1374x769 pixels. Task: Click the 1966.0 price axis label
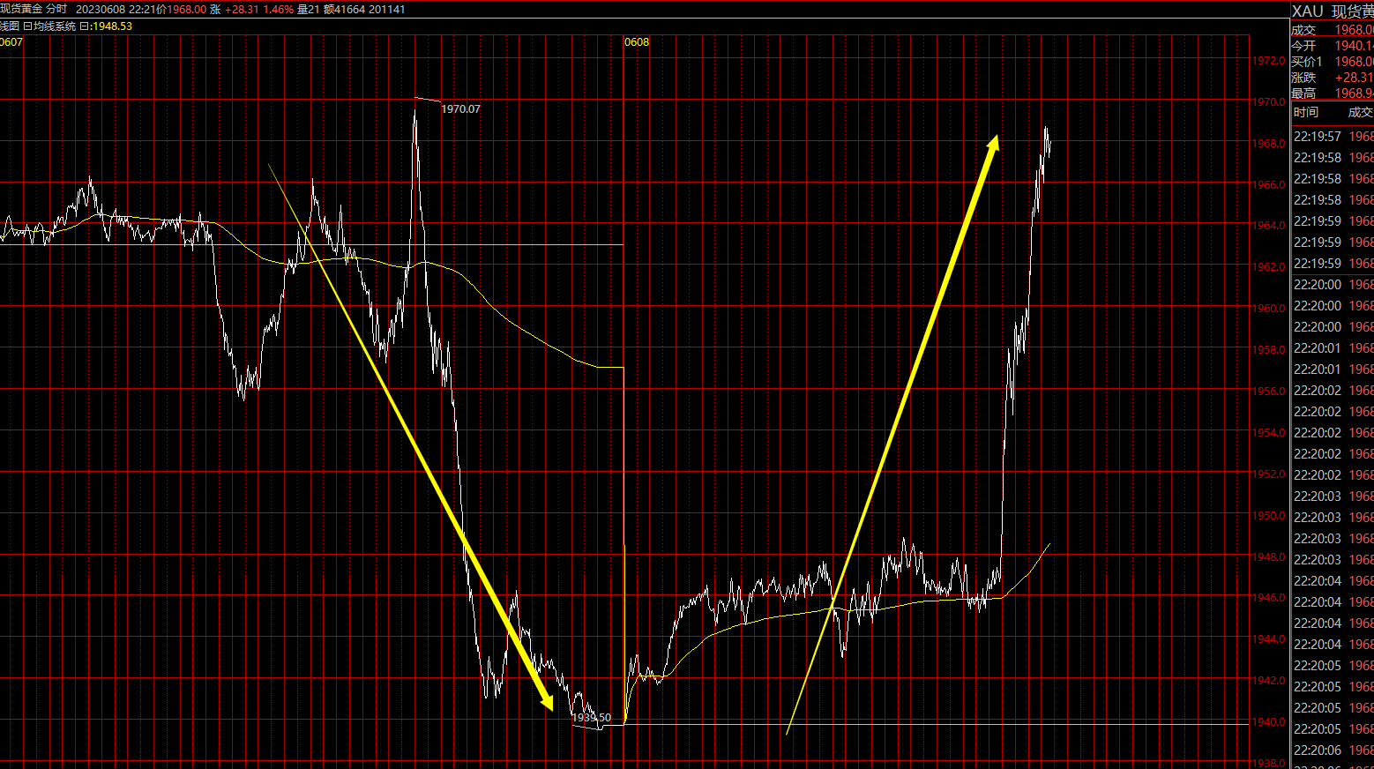(x=1268, y=185)
